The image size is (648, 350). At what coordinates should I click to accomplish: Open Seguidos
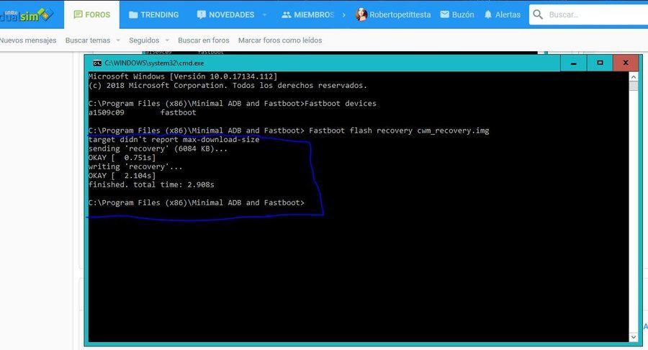144,40
